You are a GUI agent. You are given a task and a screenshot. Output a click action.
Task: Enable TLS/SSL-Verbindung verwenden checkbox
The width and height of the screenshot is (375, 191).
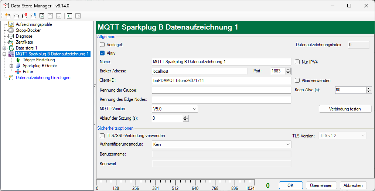[102, 136]
